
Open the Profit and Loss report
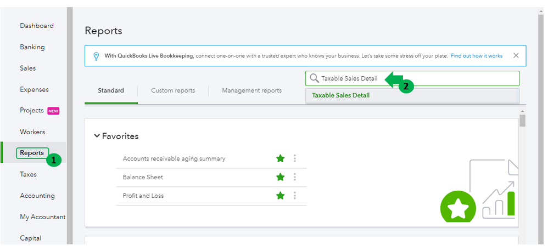pos(143,196)
